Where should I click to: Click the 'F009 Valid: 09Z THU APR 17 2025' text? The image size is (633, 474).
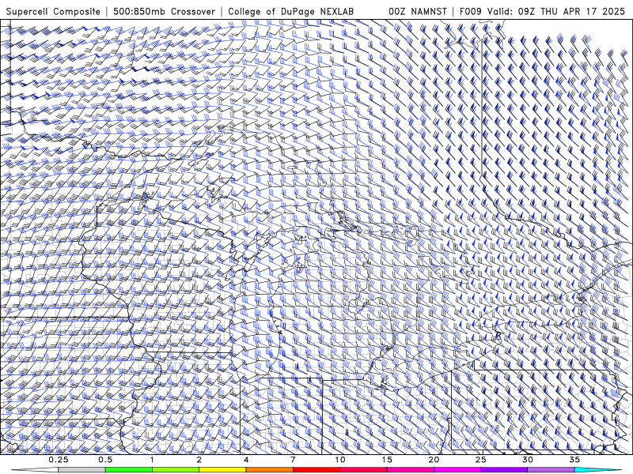pyautogui.click(x=542, y=12)
